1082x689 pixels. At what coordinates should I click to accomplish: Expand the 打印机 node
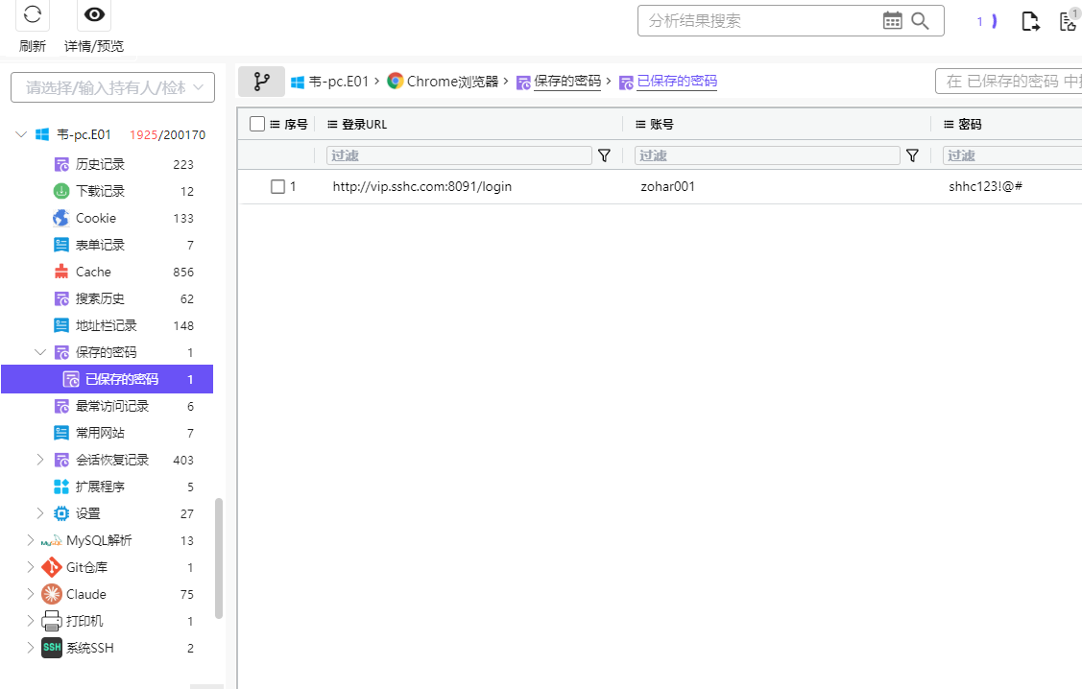click(31, 622)
